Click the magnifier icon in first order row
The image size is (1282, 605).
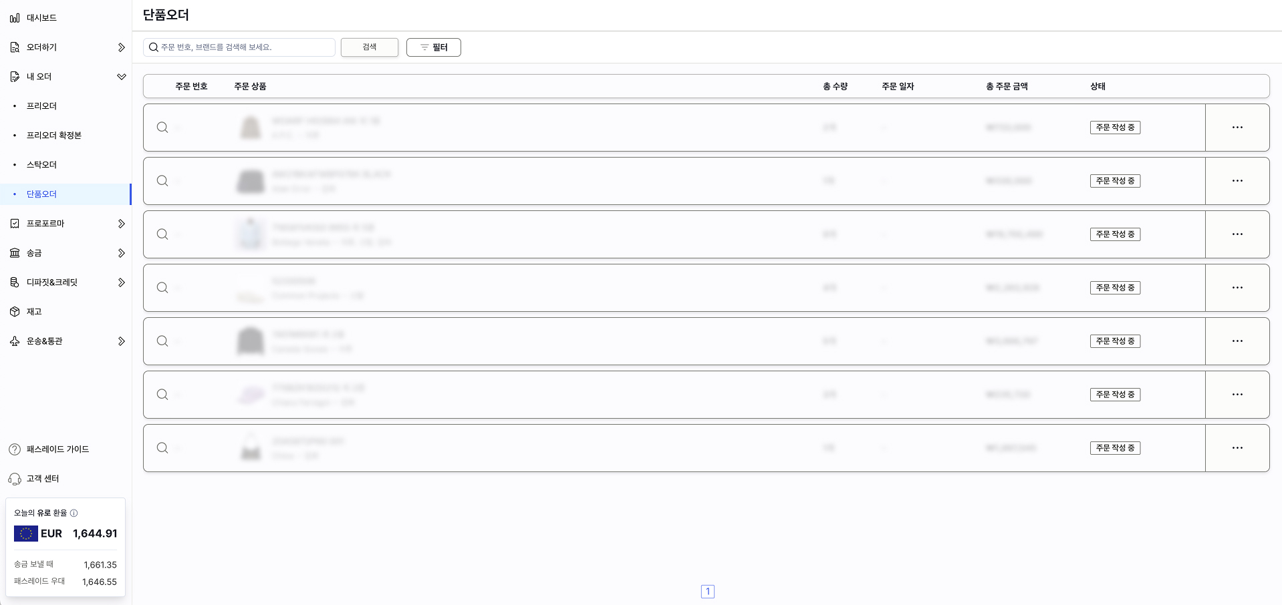click(x=162, y=128)
